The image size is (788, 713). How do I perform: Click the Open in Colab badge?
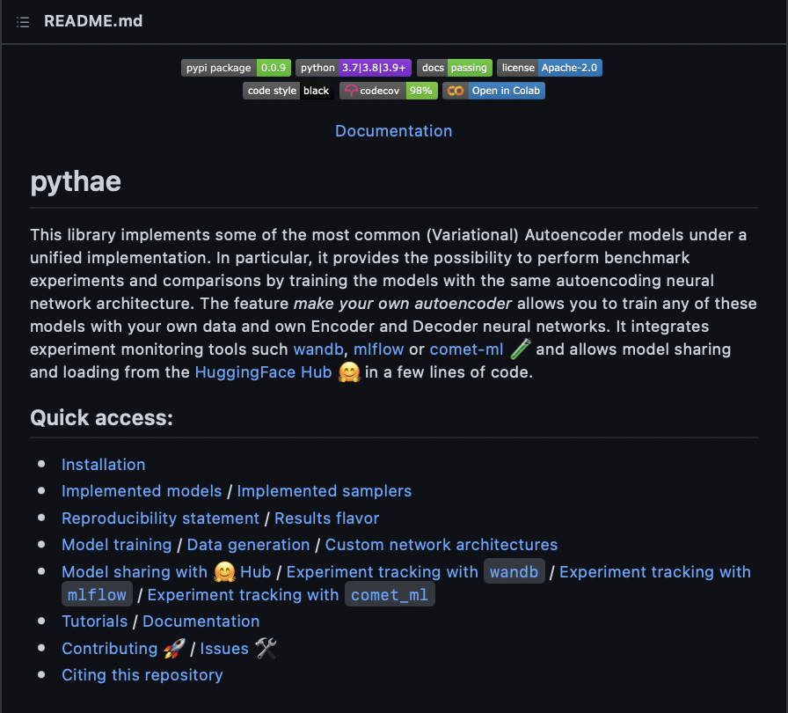[493, 91]
